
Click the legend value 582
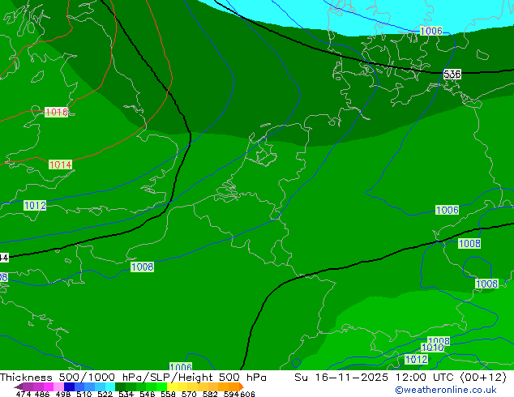pyautogui.click(x=210, y=394)
